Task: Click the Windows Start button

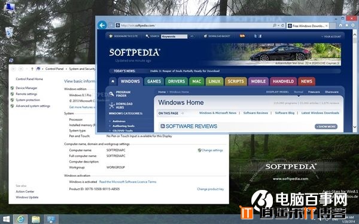Action: [x=6, y=219]
